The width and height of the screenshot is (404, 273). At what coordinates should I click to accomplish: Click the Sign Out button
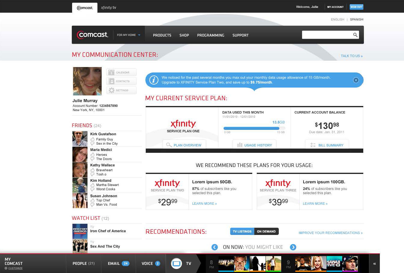(356, 7)
